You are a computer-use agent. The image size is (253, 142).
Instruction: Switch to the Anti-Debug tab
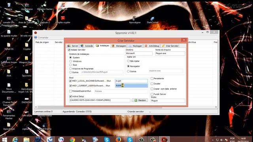coord(152,46)
